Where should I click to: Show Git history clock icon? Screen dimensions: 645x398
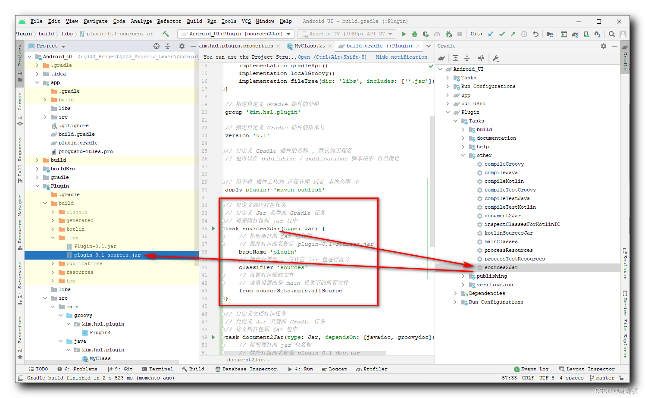coord(524,34)
